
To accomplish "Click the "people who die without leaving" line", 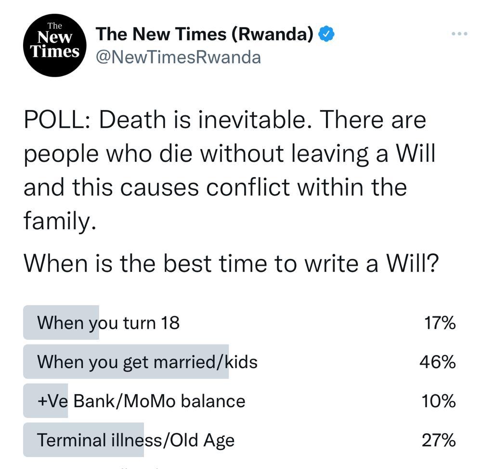I will tap(229, 153).
